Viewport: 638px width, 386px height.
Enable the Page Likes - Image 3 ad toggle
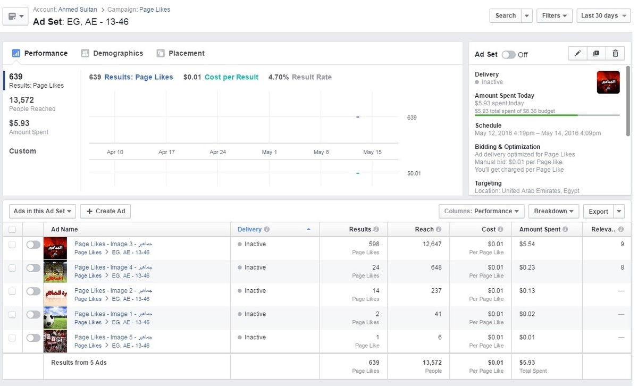click(33, 245)
